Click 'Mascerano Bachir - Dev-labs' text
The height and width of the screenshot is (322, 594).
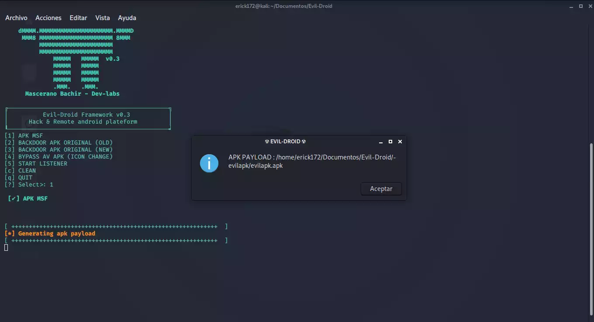(73, 93)
